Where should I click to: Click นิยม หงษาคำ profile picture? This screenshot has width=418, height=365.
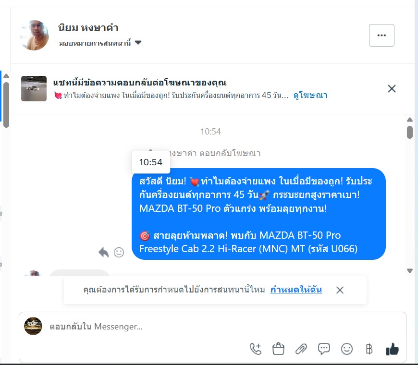34,35
